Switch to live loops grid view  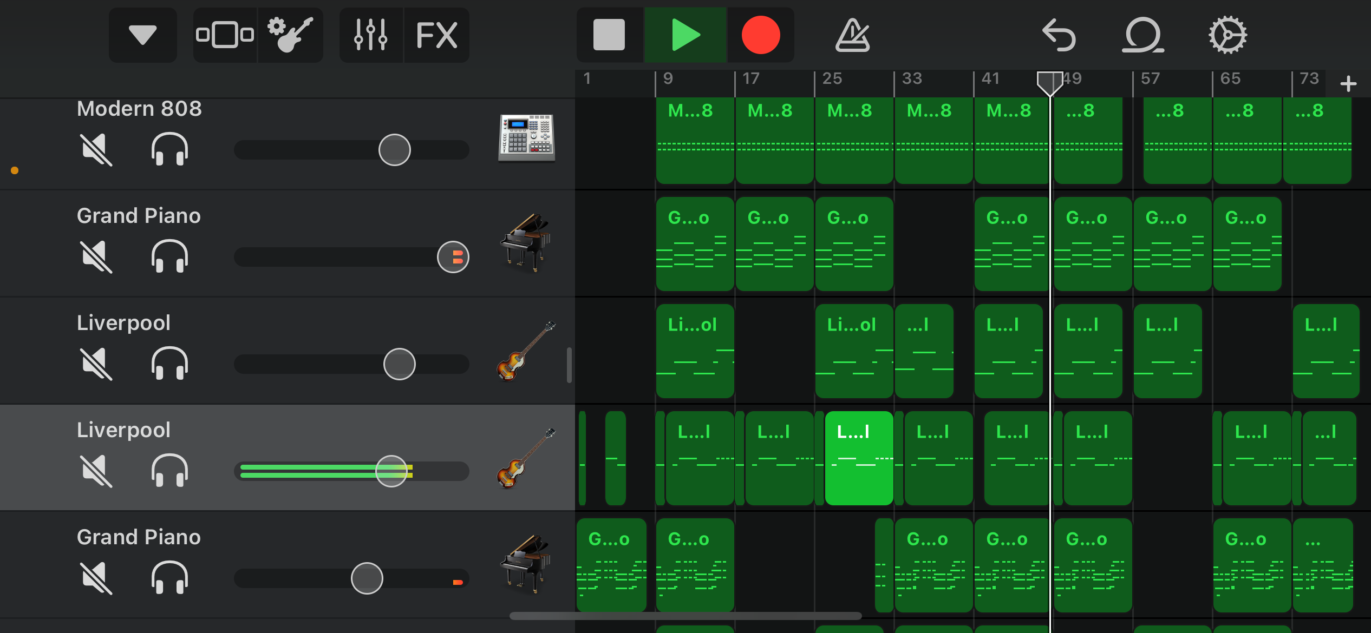click(x=225, y=35)
